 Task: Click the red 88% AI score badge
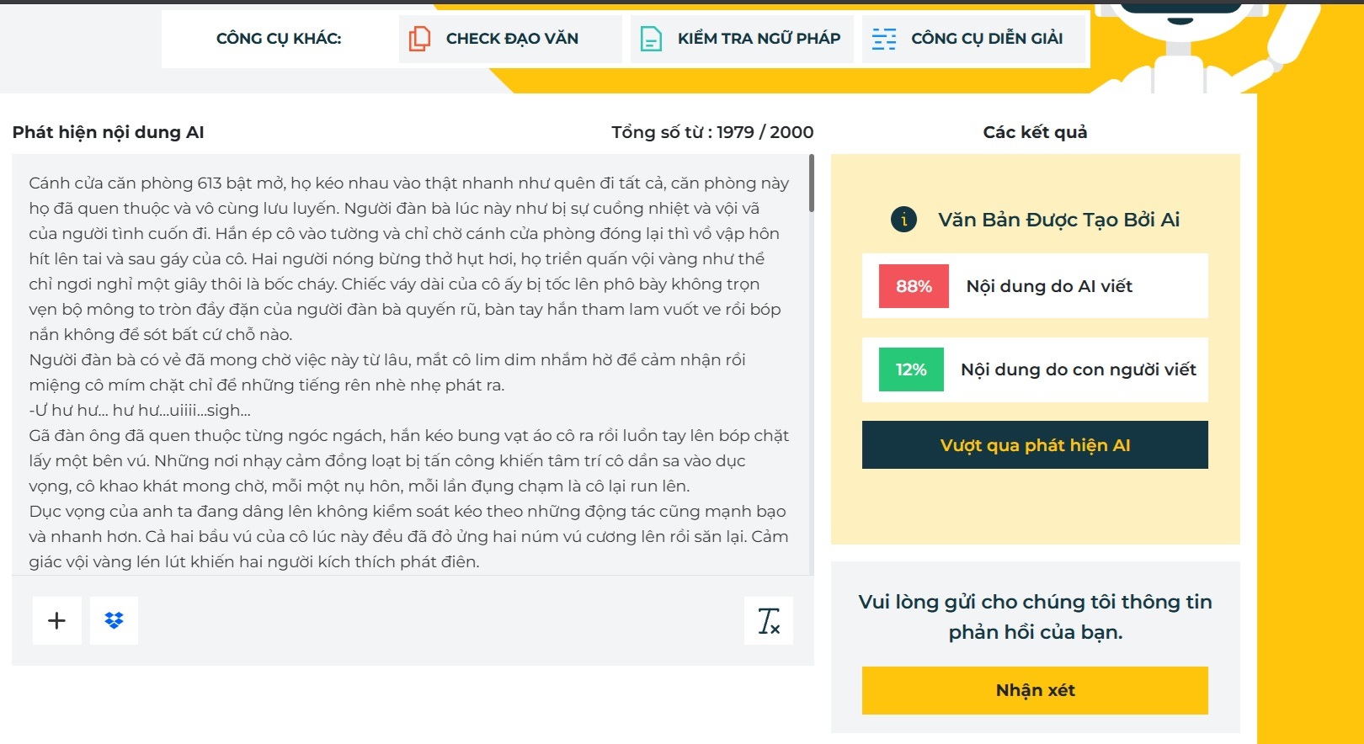(x=914, y=286)
